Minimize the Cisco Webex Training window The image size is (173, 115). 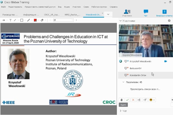pyautogui.click(x=165, y=2)
